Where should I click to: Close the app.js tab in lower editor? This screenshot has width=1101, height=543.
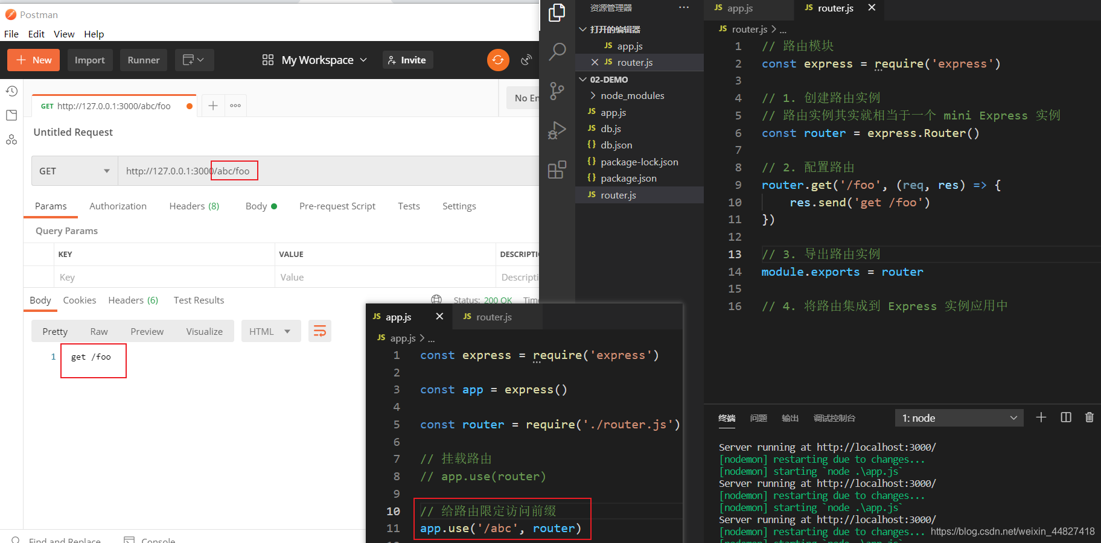tap(439, 316)
